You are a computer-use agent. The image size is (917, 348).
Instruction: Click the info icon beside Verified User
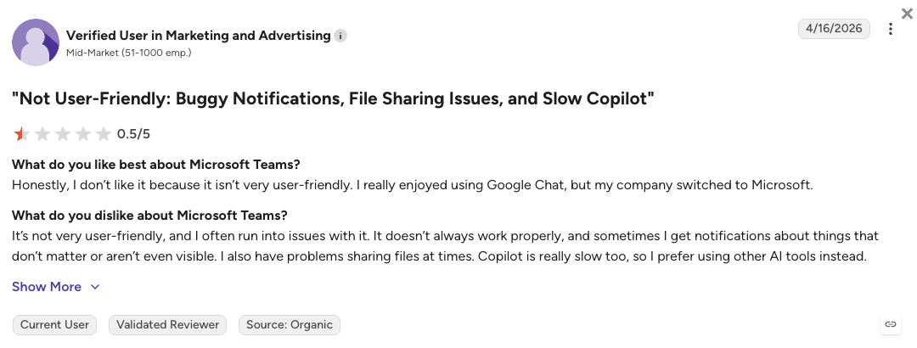tap(340, 36)
